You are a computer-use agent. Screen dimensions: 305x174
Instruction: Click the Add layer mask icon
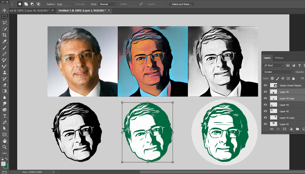(284, 129)
